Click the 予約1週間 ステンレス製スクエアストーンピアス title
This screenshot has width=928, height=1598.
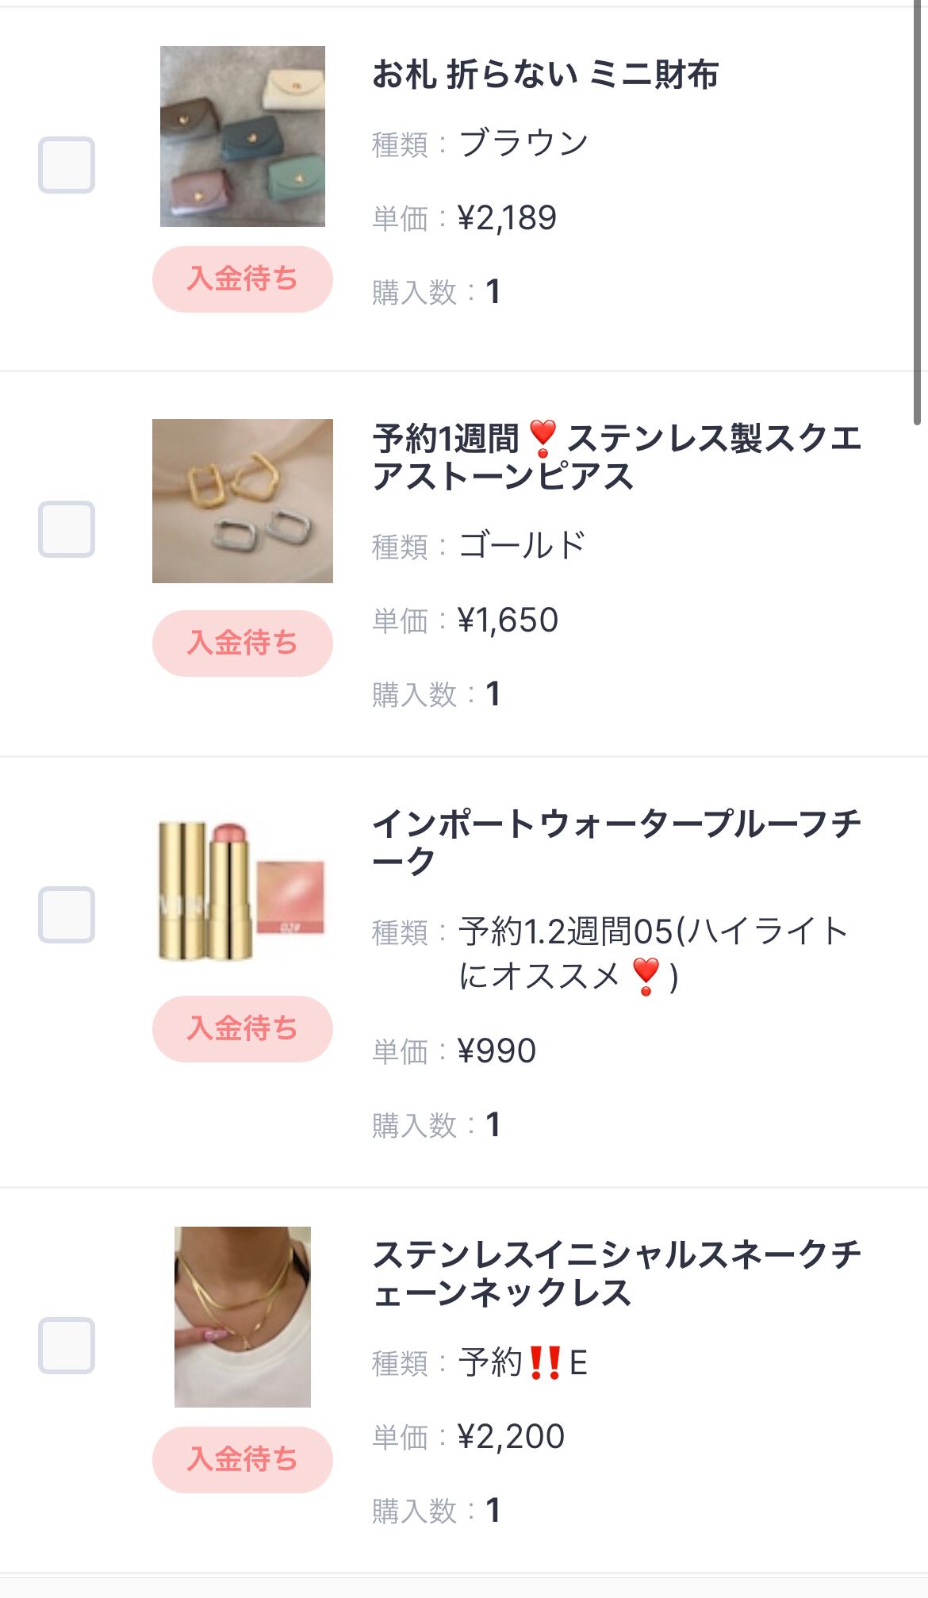pos(615,457)
